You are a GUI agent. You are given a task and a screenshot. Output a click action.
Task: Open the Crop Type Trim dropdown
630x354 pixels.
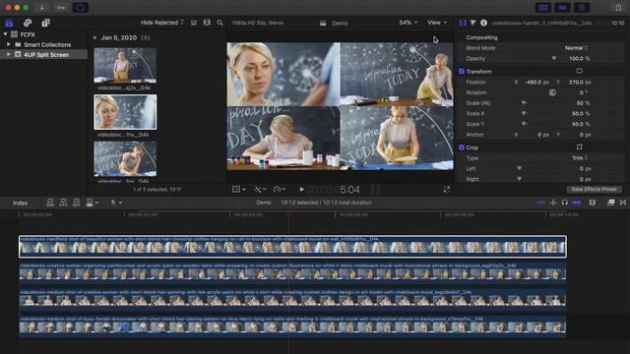[580, 158]
